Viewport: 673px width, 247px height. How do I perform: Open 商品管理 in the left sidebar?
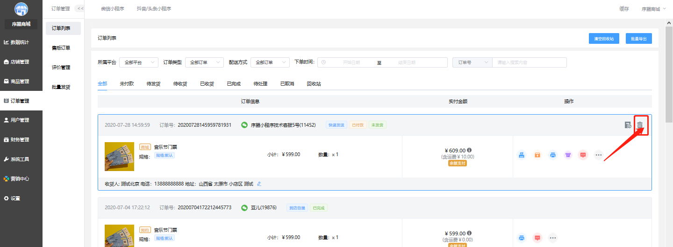21,82
